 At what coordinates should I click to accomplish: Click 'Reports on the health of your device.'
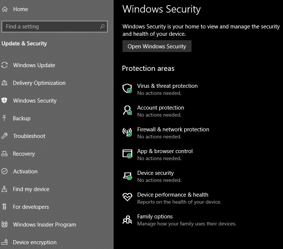click(x=179, y=202)
